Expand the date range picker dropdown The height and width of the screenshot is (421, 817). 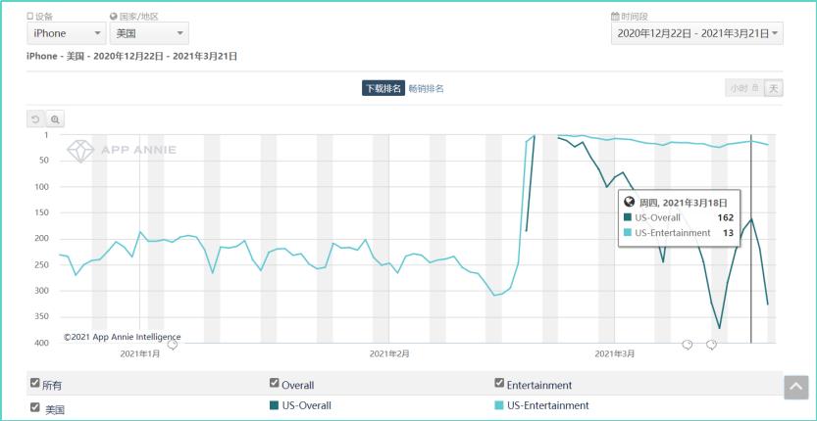[696, 34]
